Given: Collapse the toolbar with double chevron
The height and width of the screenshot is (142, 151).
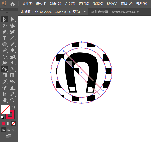Looking at the screenshot, I should point(2,10).
